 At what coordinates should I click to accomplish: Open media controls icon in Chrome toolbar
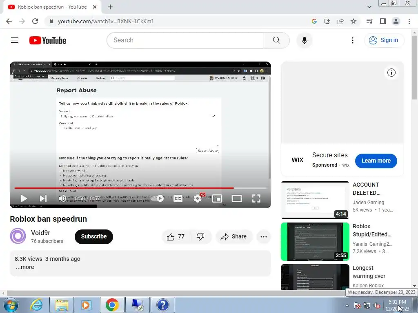(370, 21)
